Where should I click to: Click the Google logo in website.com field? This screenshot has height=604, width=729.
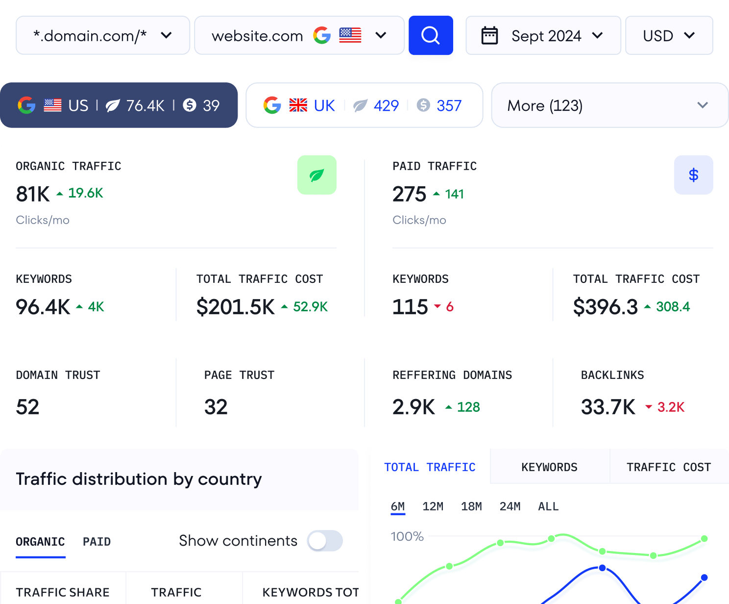pyautogui.click(x=322, y=35)
